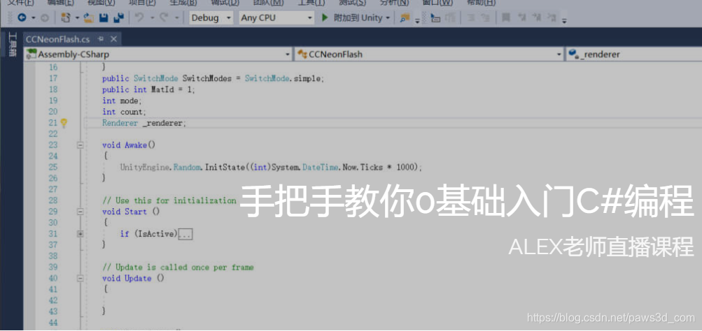Screen dimensions: 702x331
Task: Pin the CCNeonFlash.cs tab
Action: [x=100, y=39]
